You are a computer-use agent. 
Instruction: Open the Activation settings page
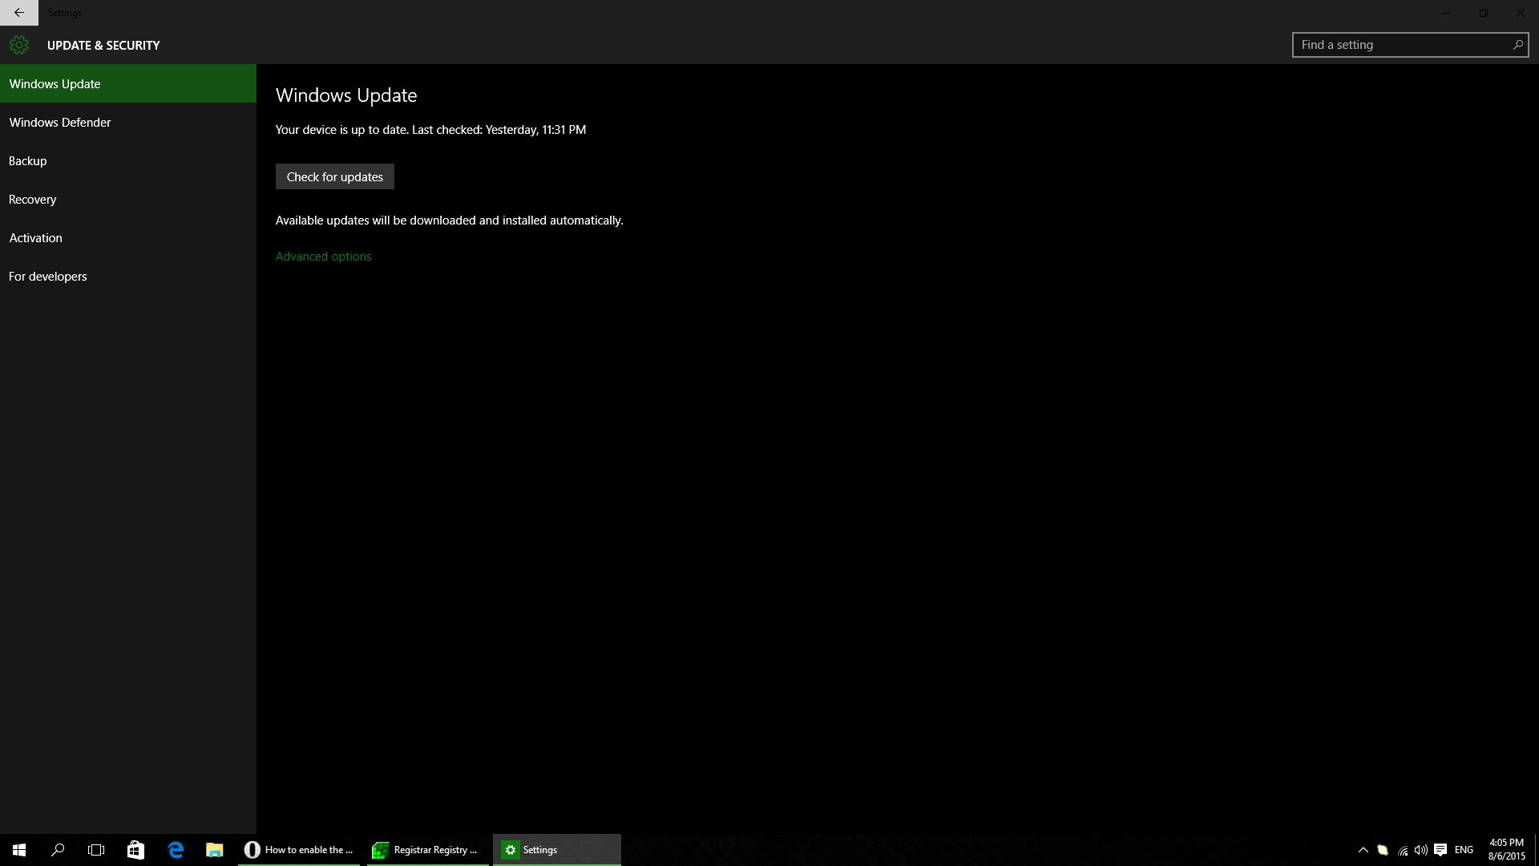[x=35, y=238]
